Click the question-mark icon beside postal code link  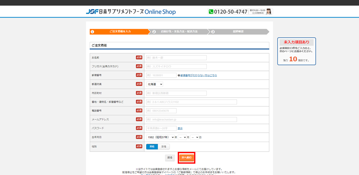point(179,75)
